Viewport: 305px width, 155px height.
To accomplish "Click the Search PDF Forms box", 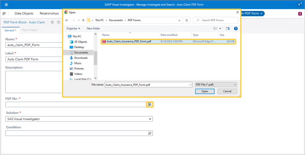I will [216, 20].
